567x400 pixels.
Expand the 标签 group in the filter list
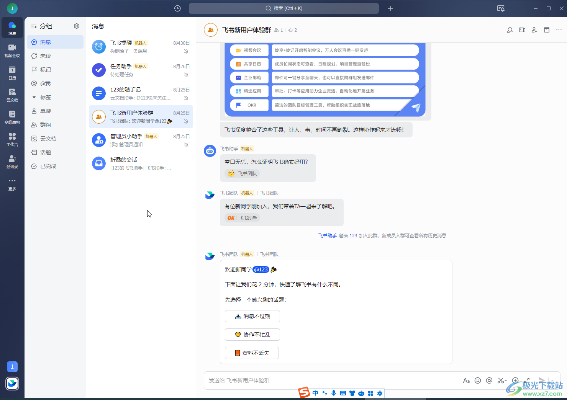[34, 97]
